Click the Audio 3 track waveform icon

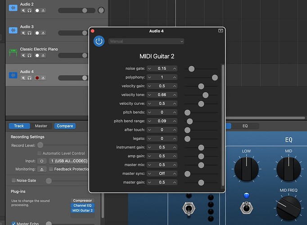[x=13, y=30]
